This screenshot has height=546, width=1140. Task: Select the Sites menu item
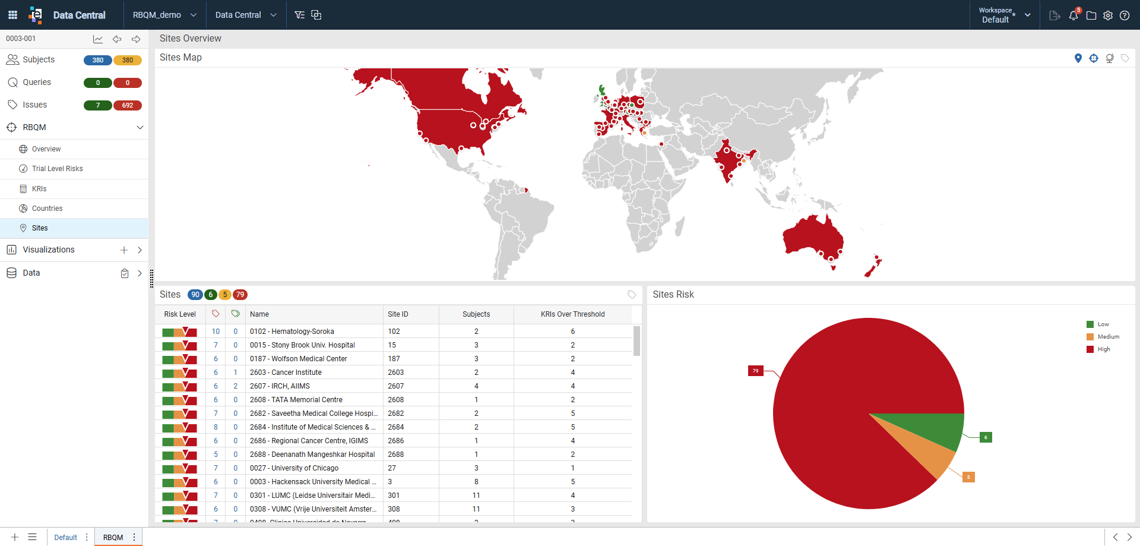pos(74,228)
